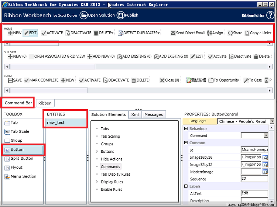This screenshot has width=277, height=207.
Task: Collapse the Labels property section
Action: tap(186, 186)
